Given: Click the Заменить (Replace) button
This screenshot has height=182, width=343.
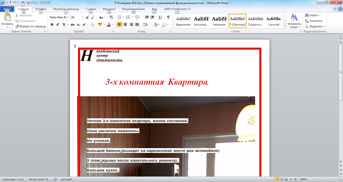Looking at the screenshot, I should click(x=314, y=21).
